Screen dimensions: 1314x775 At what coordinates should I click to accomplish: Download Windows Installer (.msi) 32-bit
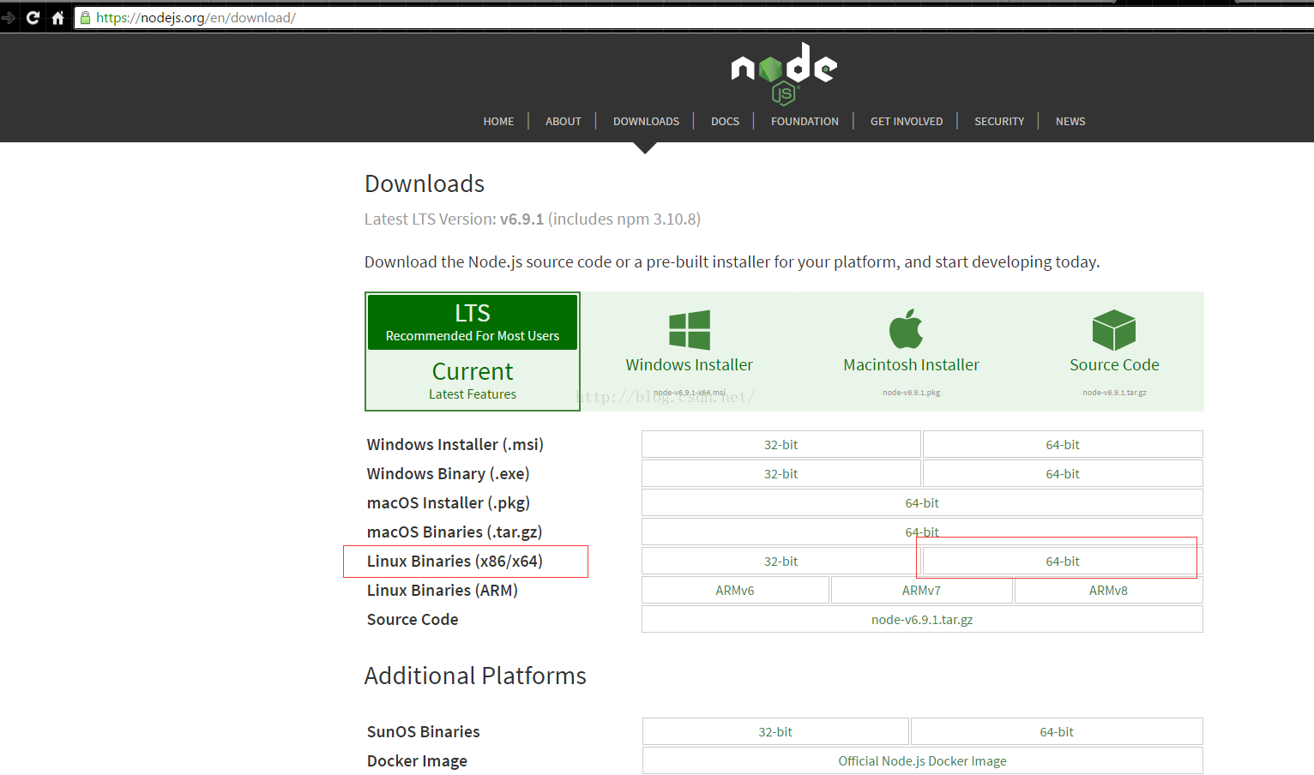pos(781,445)
